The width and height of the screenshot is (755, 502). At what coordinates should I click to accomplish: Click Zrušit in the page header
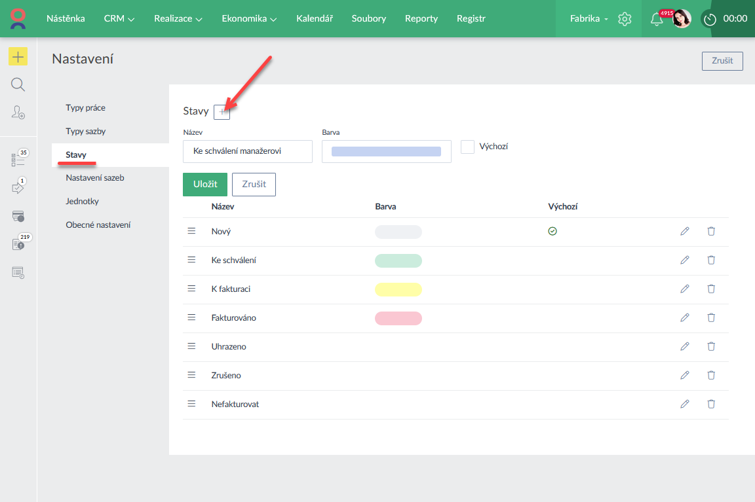pos(722,61)
